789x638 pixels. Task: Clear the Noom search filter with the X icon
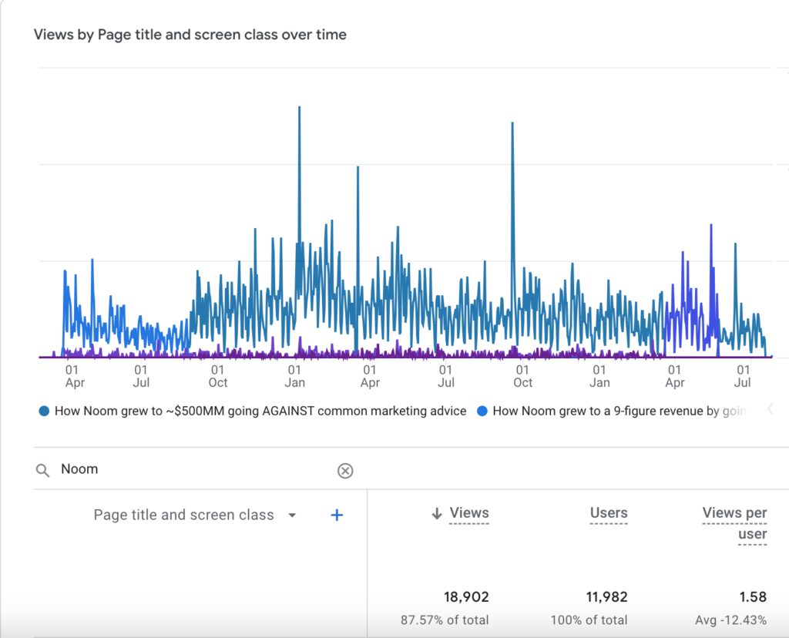345,471
